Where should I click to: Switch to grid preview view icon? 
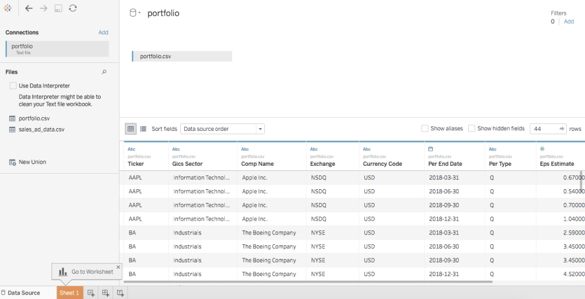point(130,129)
